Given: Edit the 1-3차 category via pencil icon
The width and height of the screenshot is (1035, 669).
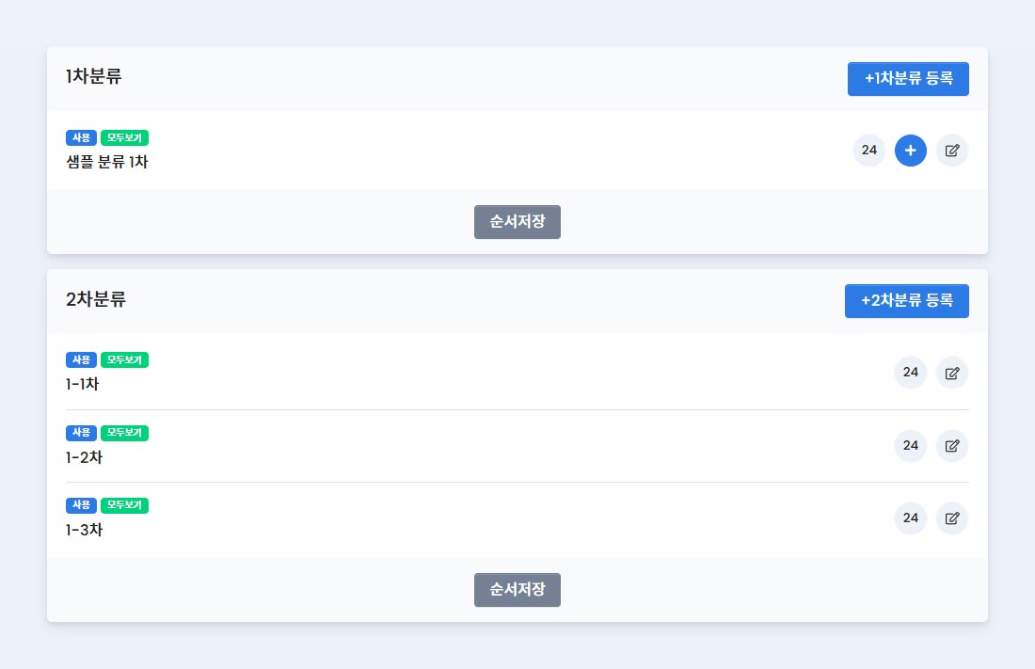Looking at the screenshot, I should point(952,518).
